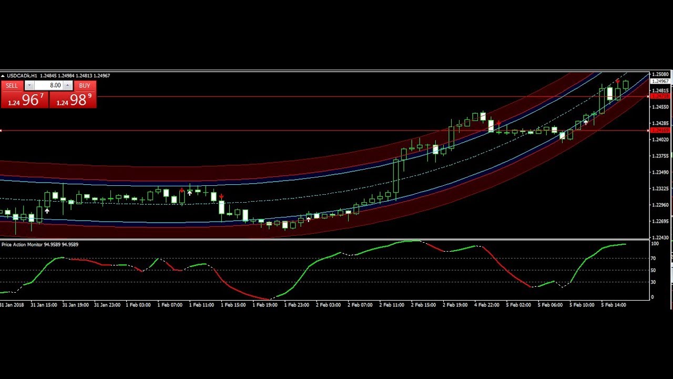This screenshot has width=673, height=379.
Task: Click the 1.24020 price scale label
Action: (x=660, y=139)
